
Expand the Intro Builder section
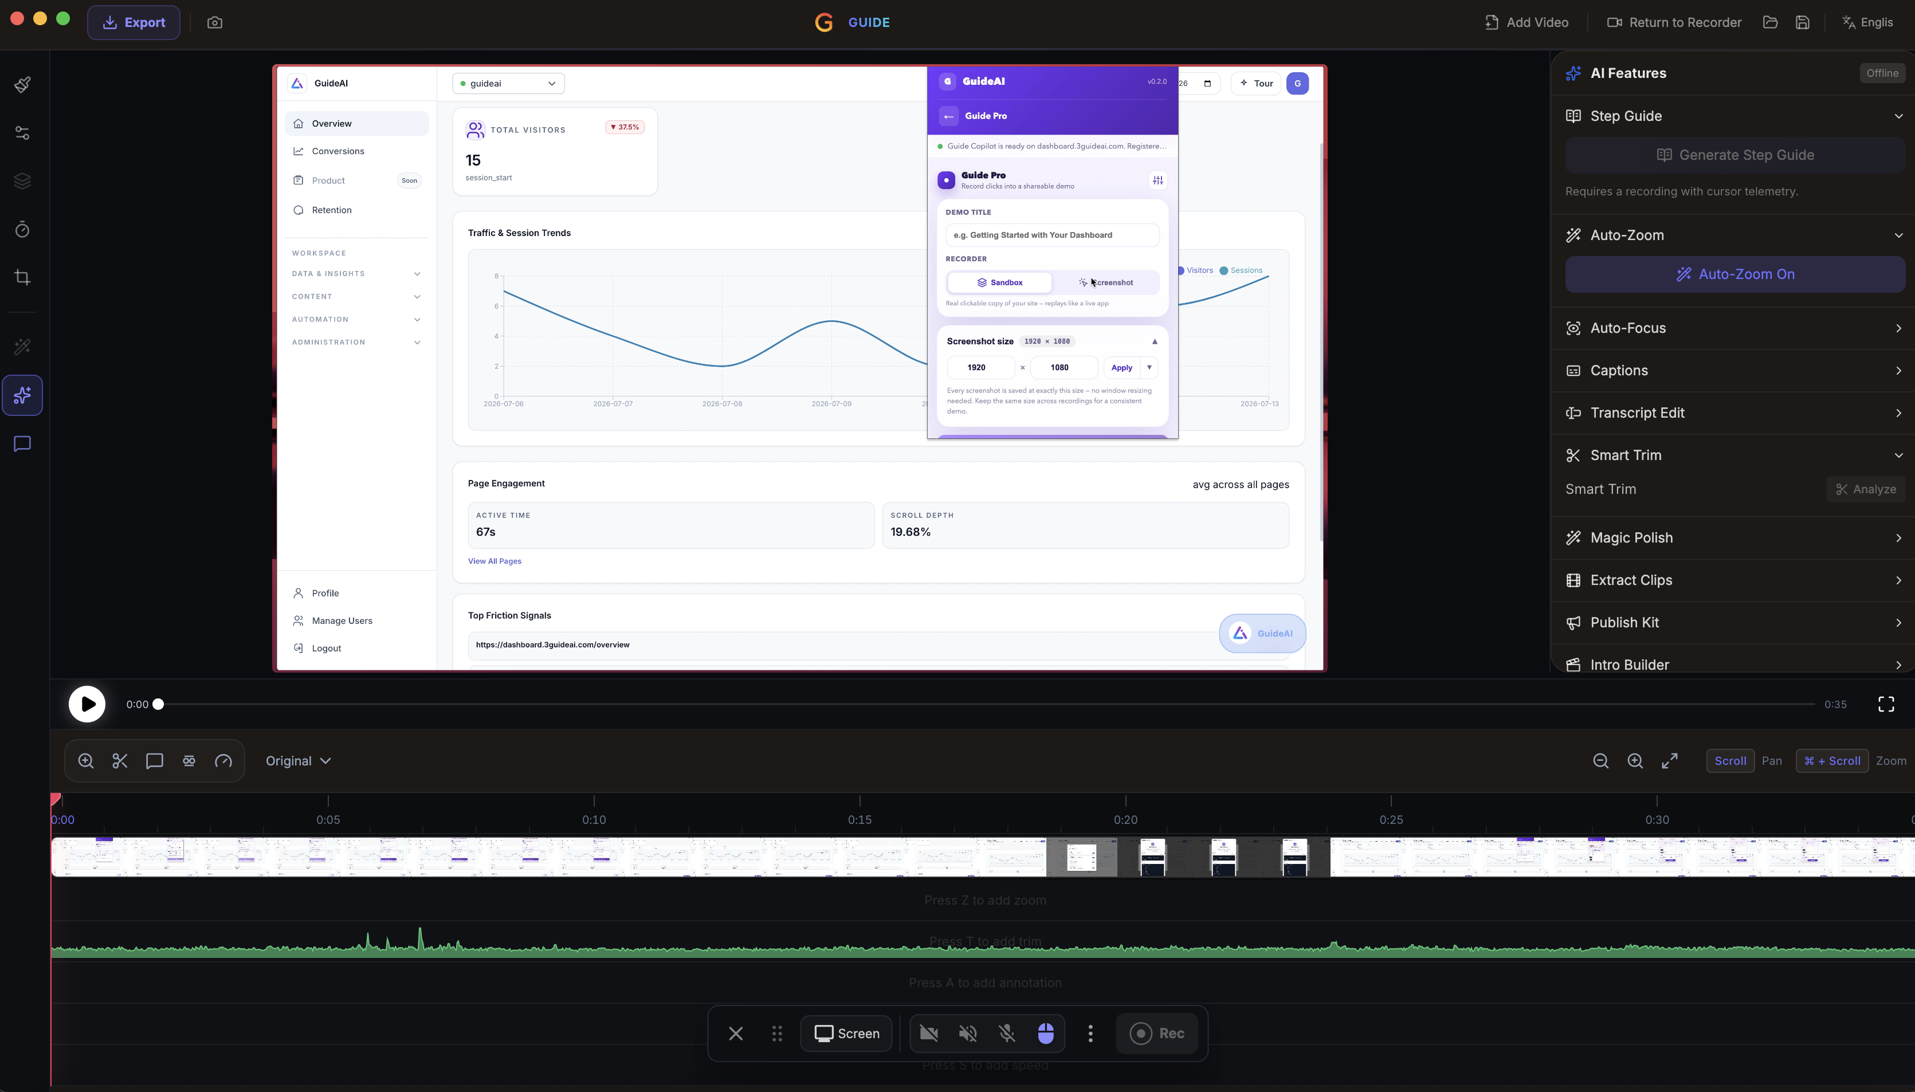pos(1735,665)
